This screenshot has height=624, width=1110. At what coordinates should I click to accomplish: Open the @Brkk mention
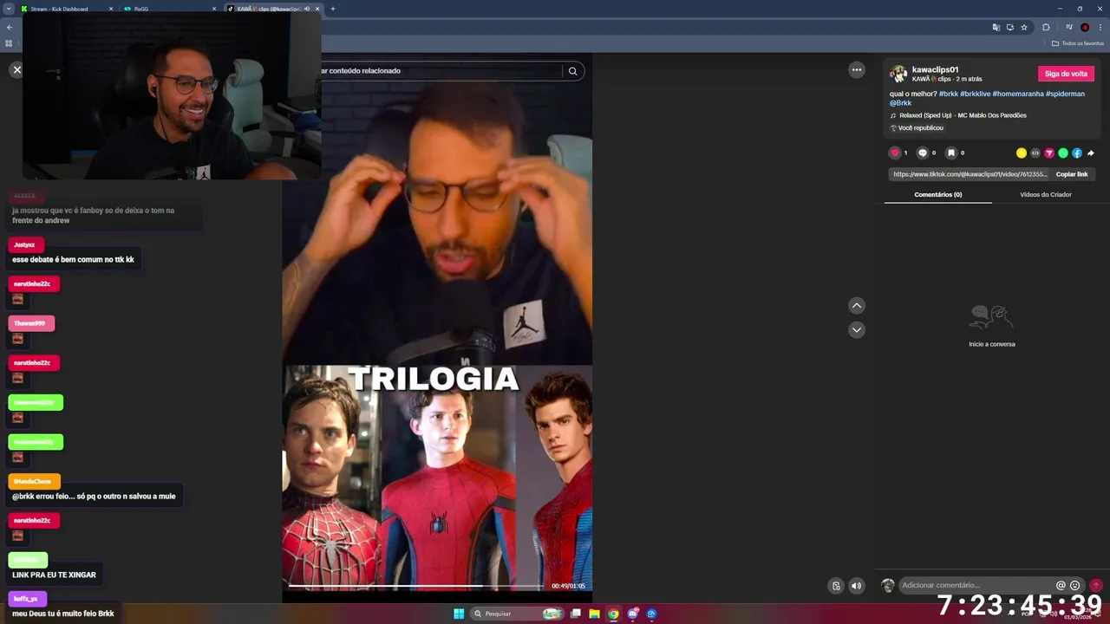click(x=900, y=103)
